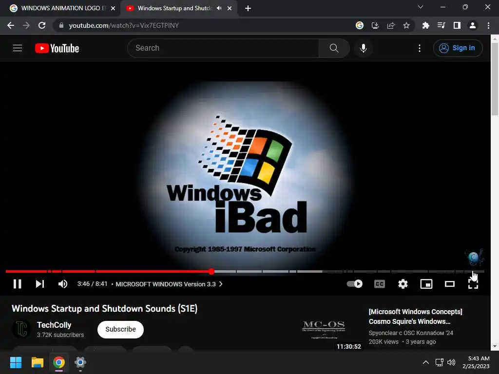Image resolution: width=499 pixels, height=374 pixels.
Task: Open the media controls icon
Action: coord(441,25)
